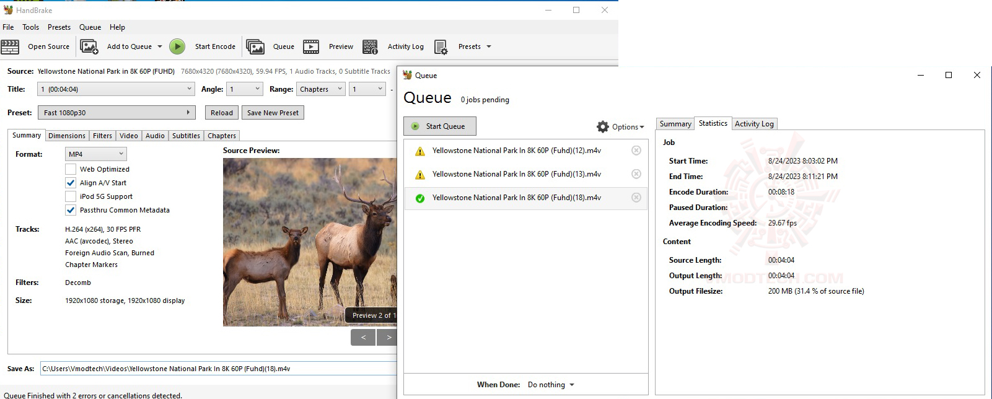Enable the Web Optimized checkbox
Viewport: 992px width, 399px height.
[71, 169]
